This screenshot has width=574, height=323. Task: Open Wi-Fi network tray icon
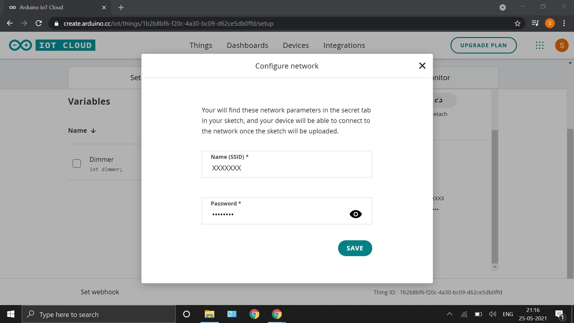[464, 314]
